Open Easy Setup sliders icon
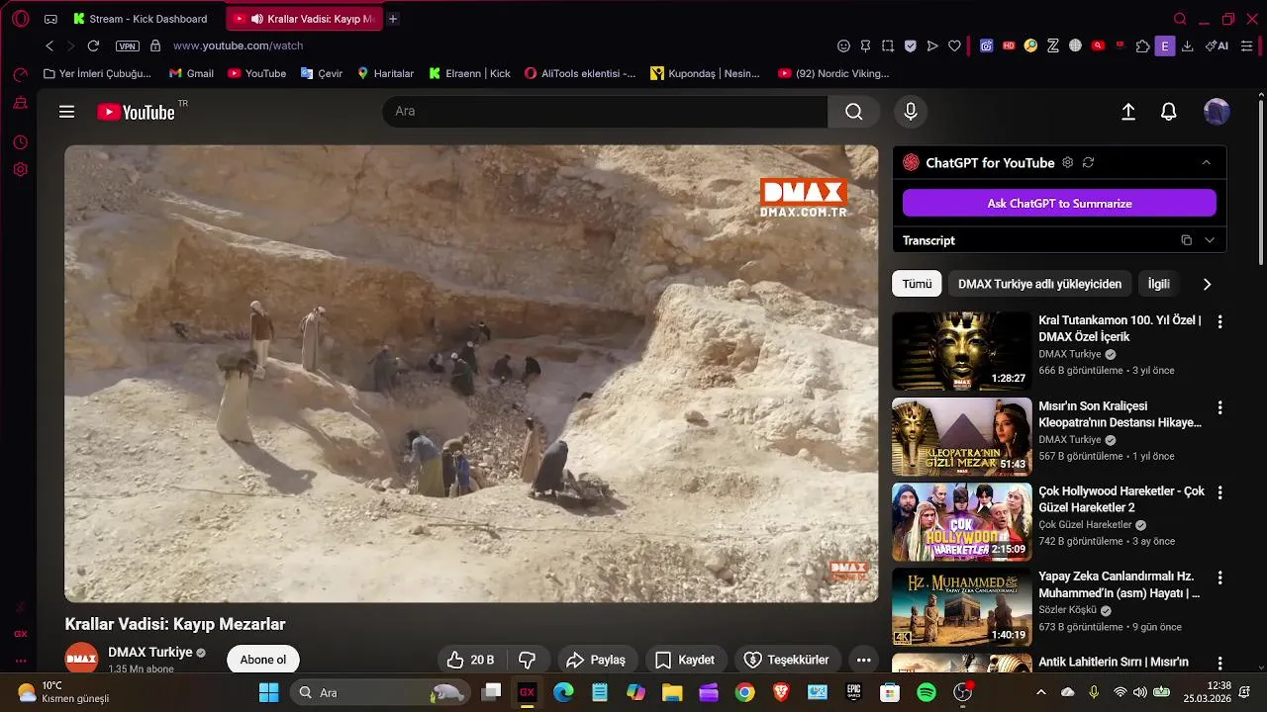The width and height of the screenshot is (1267, 712). point(1247,45)
